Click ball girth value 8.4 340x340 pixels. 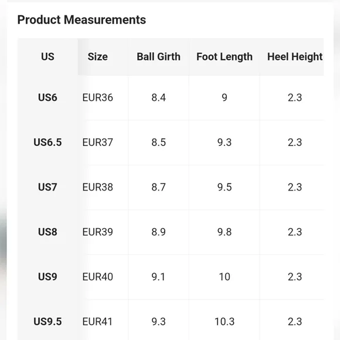158,97
